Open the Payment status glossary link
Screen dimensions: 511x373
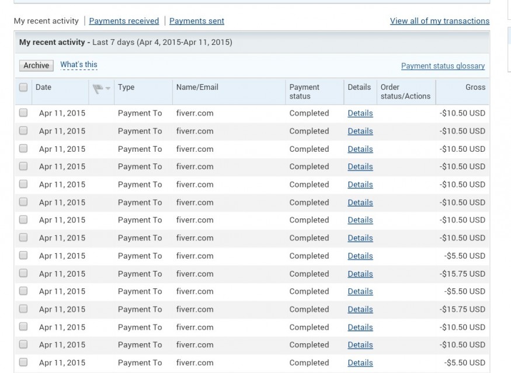[443, 66]
